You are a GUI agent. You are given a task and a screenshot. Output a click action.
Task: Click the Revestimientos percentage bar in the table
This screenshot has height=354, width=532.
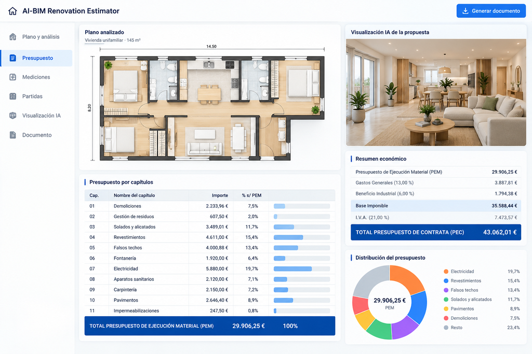coord(302,237)
